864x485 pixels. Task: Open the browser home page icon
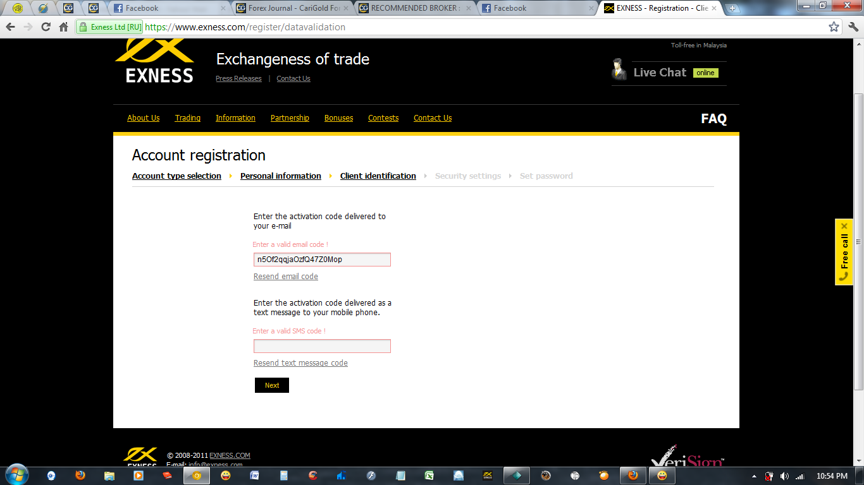(x=63, y=27)
